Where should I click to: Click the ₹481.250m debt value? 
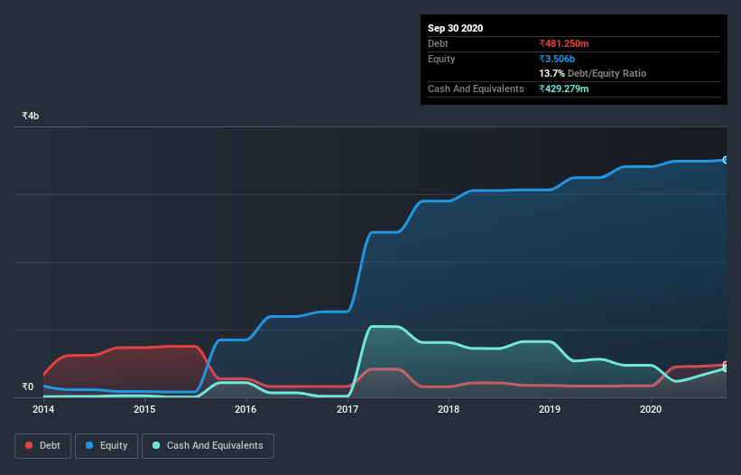pyautogui.click(x=564, y=43)
